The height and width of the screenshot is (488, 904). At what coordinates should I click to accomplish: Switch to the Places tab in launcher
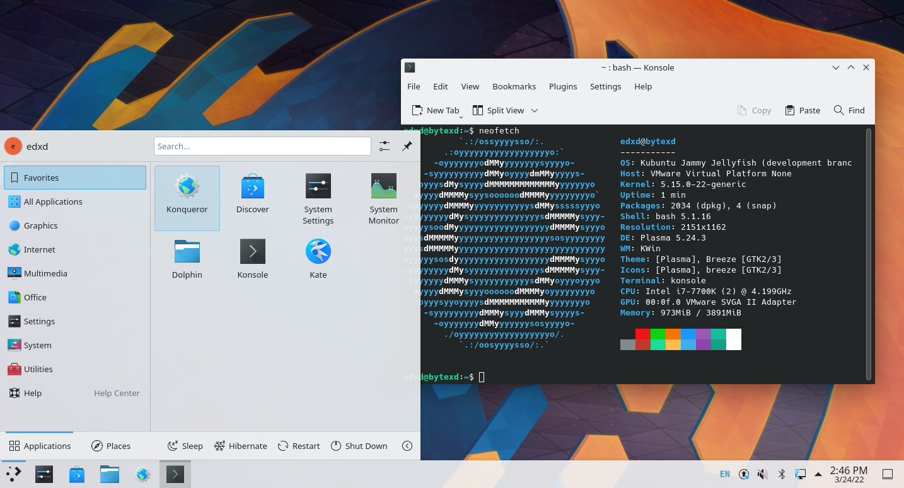(111, 446)
